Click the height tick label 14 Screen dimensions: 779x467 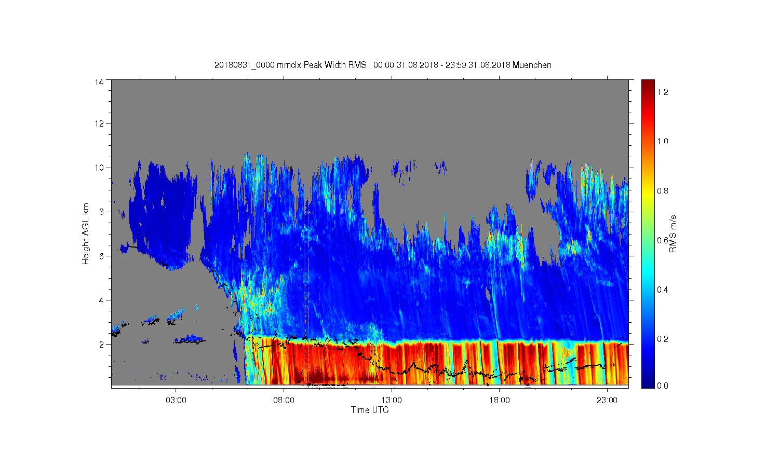[99, 82]
